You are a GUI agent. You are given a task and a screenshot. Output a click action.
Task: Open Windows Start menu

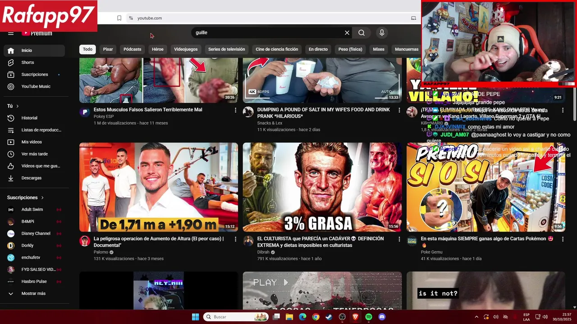pos(195,317)
